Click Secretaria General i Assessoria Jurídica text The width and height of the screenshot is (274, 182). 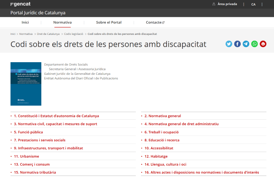point(77,69)
